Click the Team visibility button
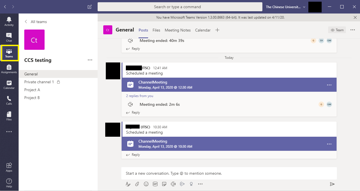The width and height of the screenshot is (360, 191). [337, 30]
